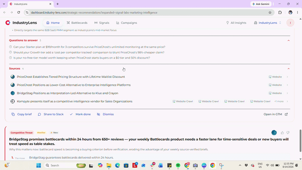Open BridgeStag Interpretation-Led Alternative source
This screenshot has height=170, width=302.
point(68,93)
